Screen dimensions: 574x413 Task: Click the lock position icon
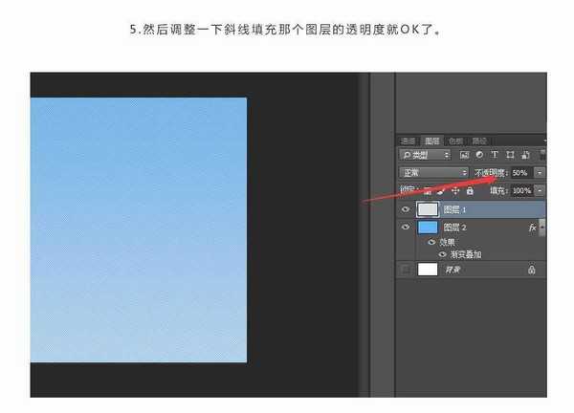455,190
